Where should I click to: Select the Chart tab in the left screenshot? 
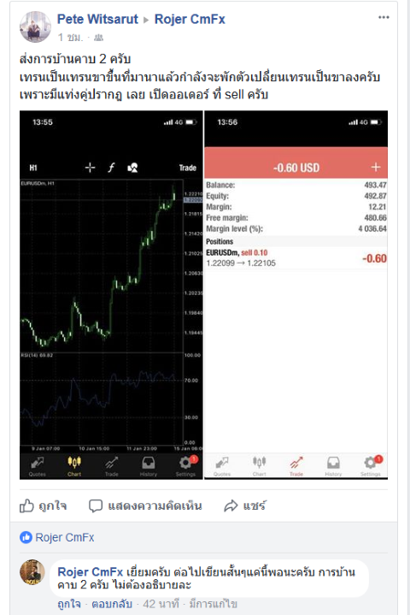click(74, 466)
